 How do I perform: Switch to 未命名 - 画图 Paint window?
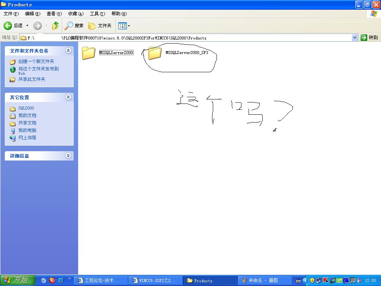click(265, 280)
